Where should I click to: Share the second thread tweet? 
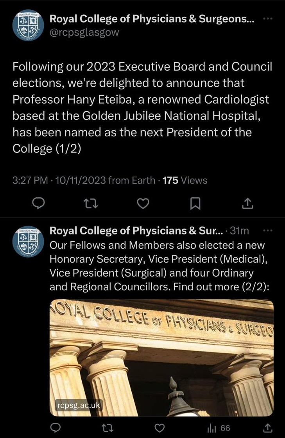[x=268, y=428]
